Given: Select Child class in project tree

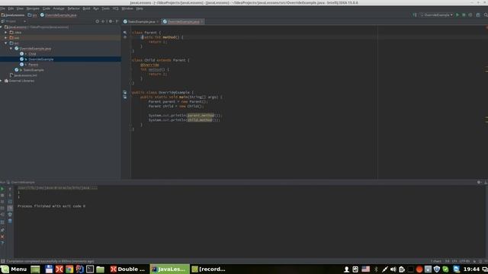Looking at the screenshot, I should (32, 54).
